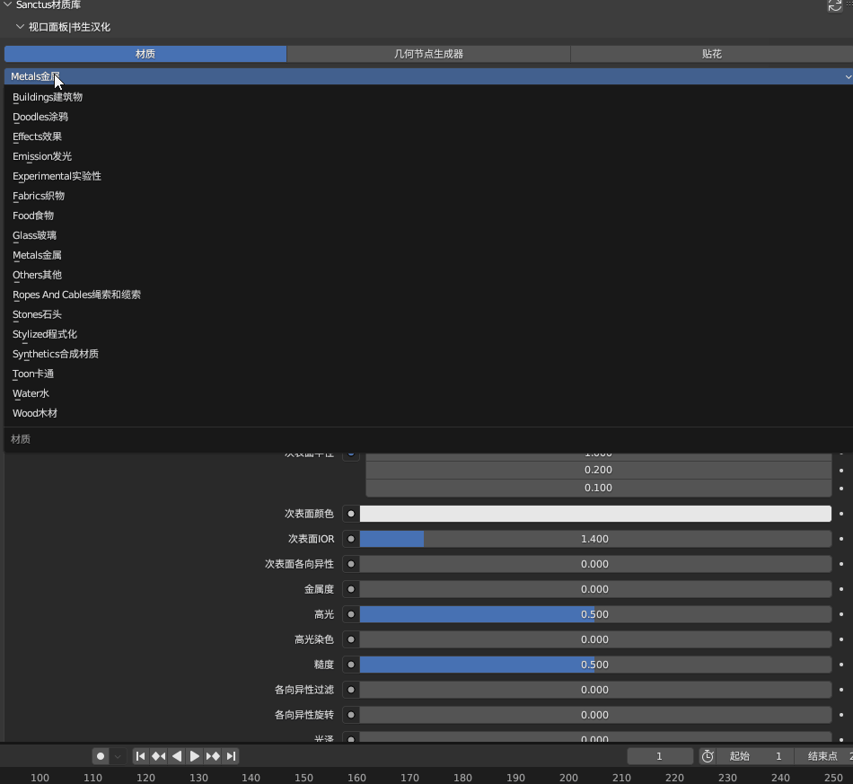Click animate dot right of 糙度 slider
The height and width of the screenshot is (784, 853).
(841, 665)
